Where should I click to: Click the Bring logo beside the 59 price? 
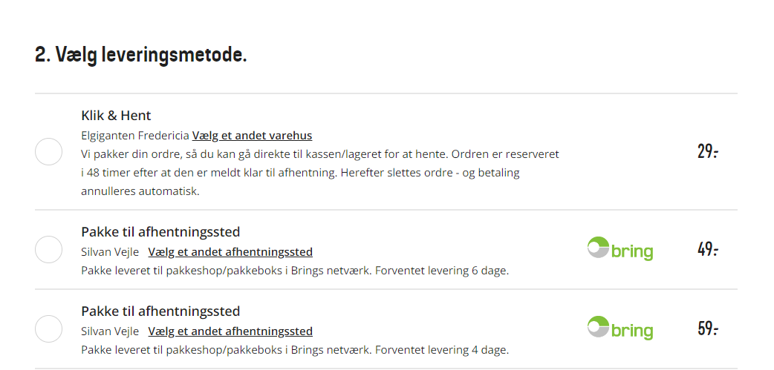tap(620, 328)
